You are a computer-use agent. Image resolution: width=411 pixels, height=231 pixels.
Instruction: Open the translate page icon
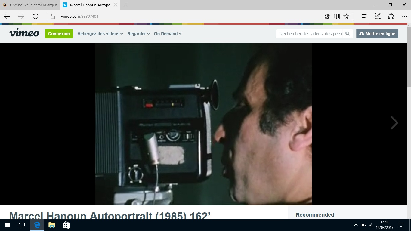click(327, 16)
